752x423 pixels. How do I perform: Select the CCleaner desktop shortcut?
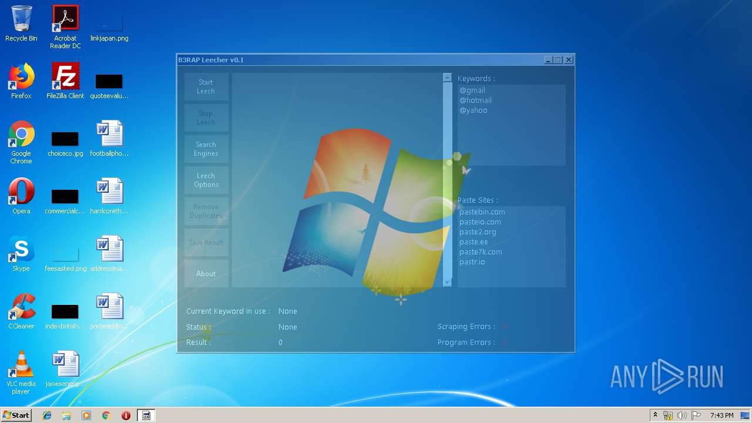click(21, 311)
